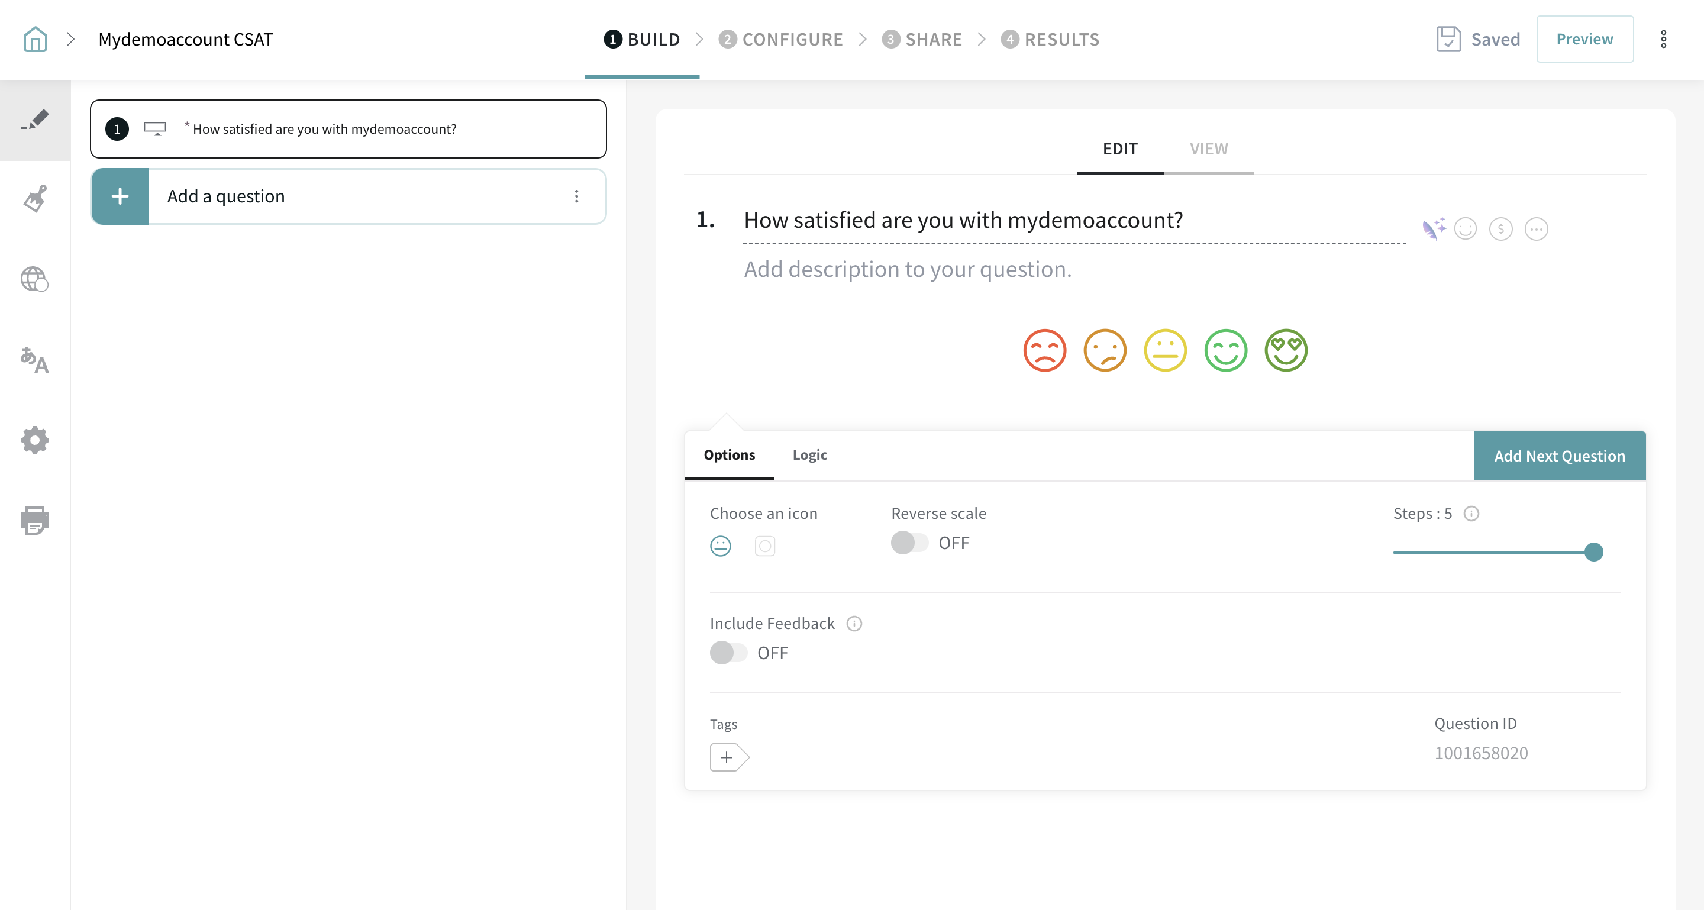Open the three-dot menu on Add a question

(576, 196)
